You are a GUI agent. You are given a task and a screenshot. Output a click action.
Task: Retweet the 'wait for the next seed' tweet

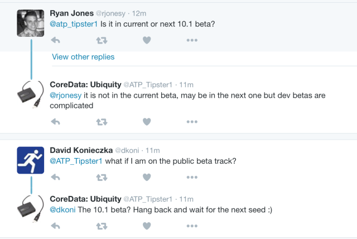pyautogui.click(x=102, y=226)
